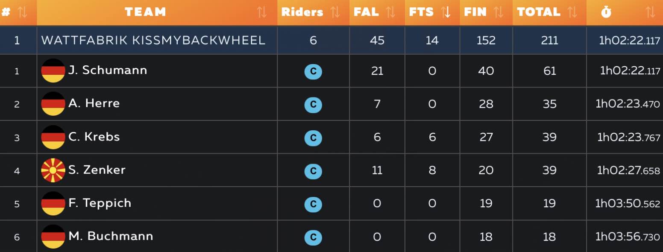Open rider C. Krebs's profile

(94, 137)
